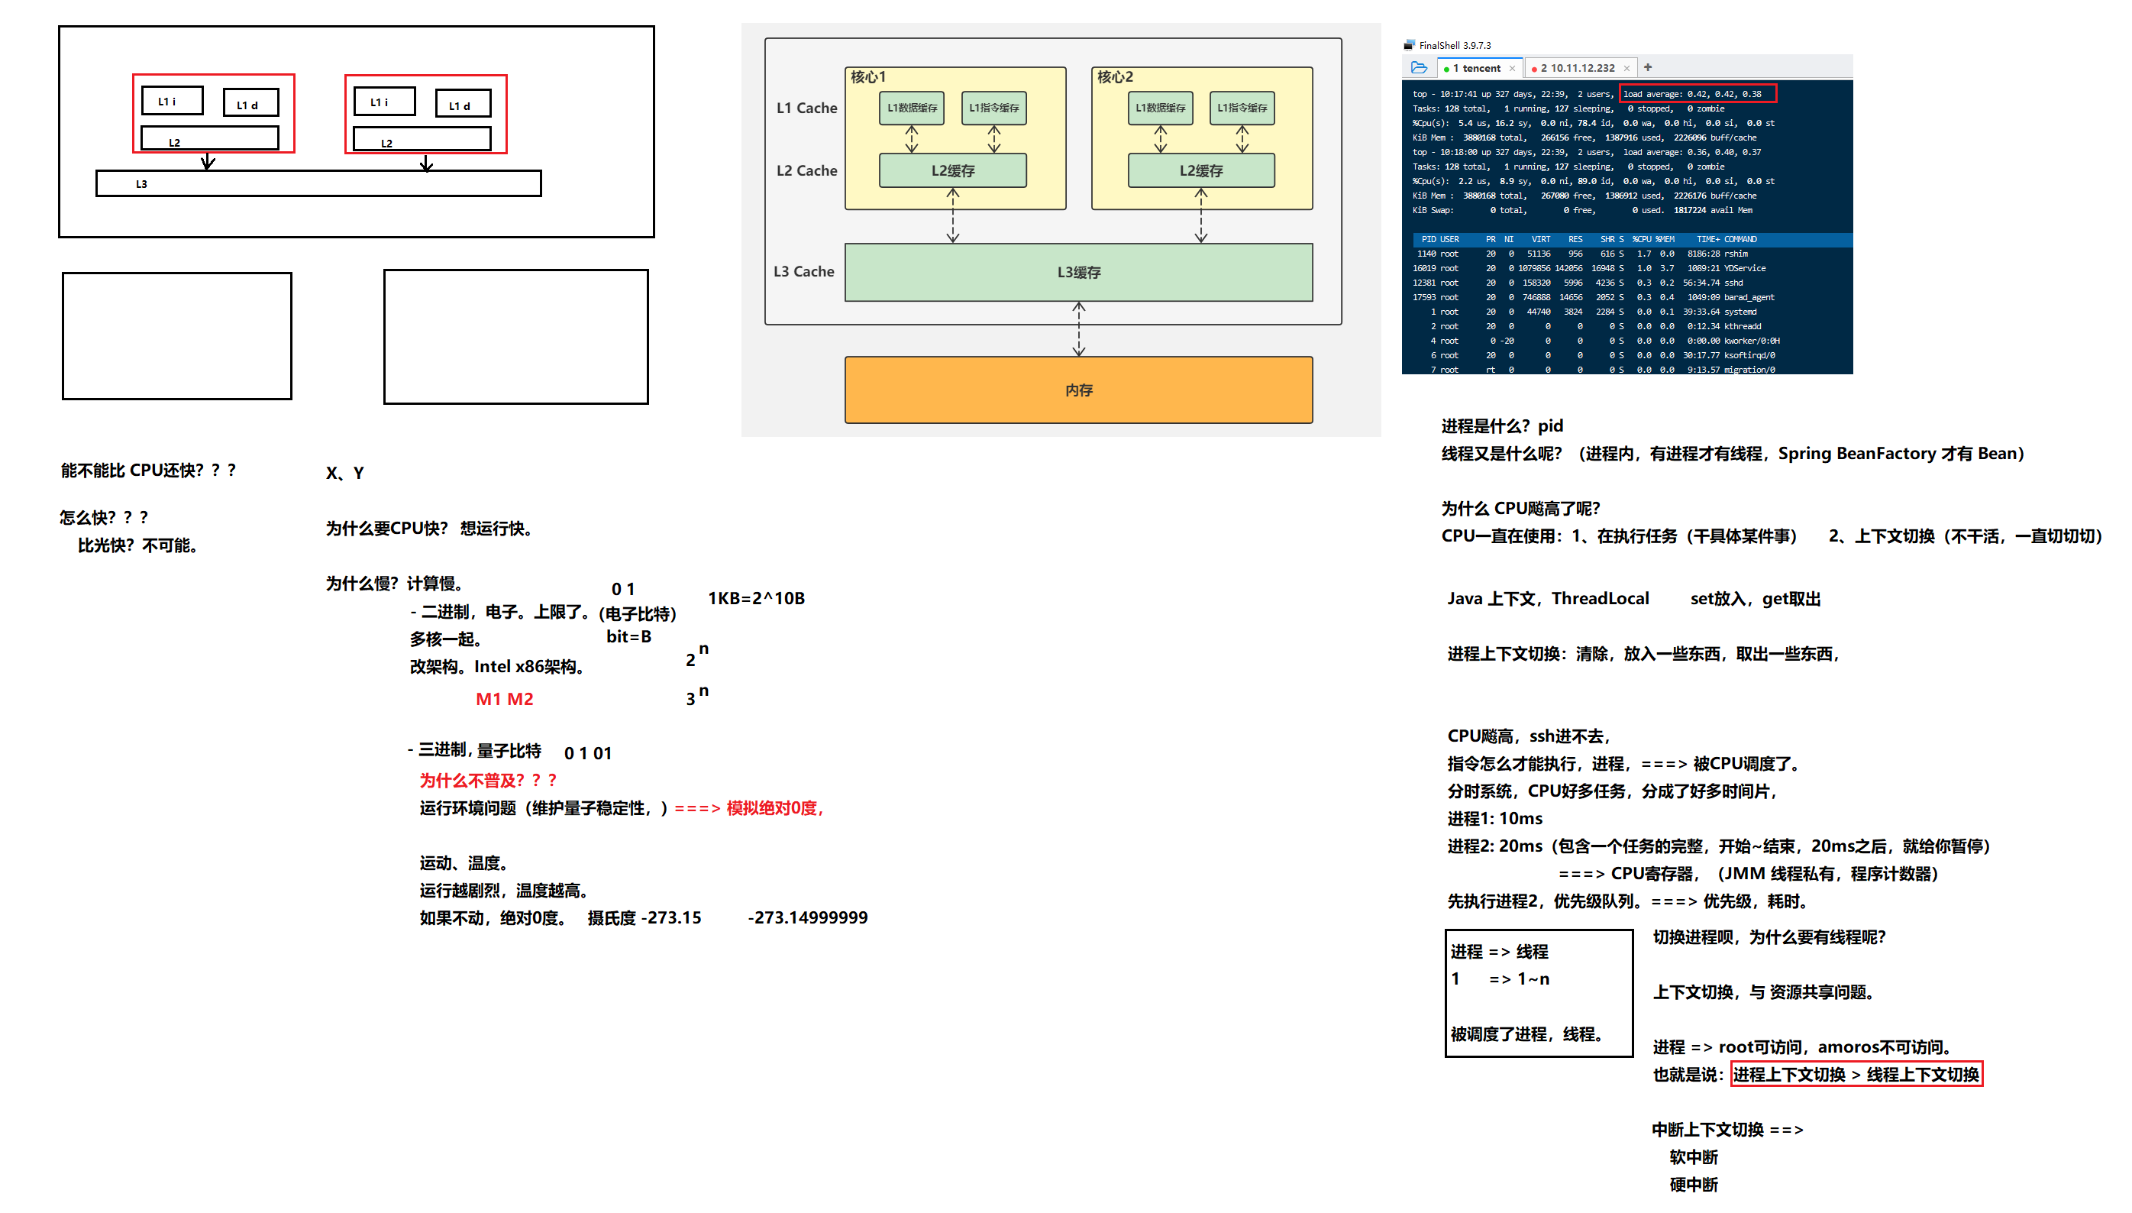This screenshot has width=2132, height=1213.
Task: Click 'L1数据缓存' box inside 核心1
Action: [911, 108]
